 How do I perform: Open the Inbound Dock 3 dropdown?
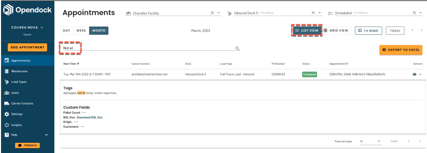[320, 13]
